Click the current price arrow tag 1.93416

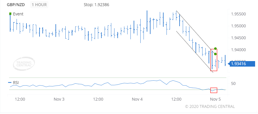[241, 64]
